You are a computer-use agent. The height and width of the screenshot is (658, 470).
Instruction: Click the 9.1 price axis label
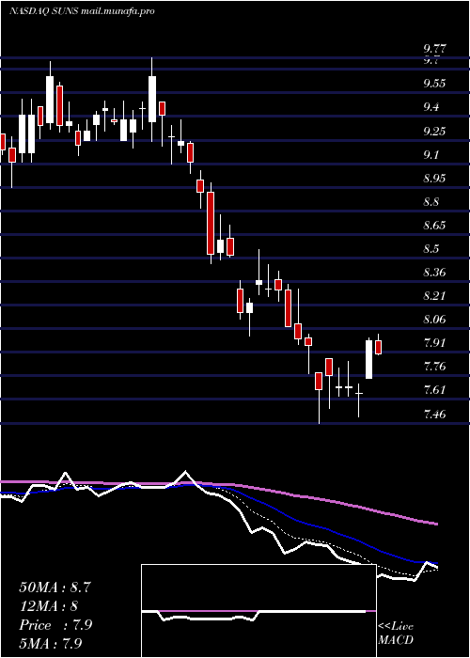click(431, 155)
